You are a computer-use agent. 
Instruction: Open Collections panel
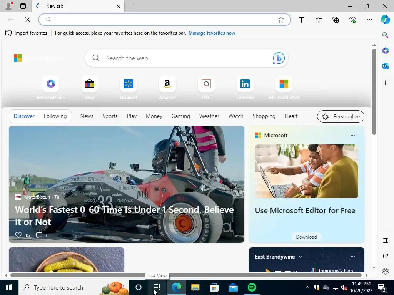coord(336,20)
